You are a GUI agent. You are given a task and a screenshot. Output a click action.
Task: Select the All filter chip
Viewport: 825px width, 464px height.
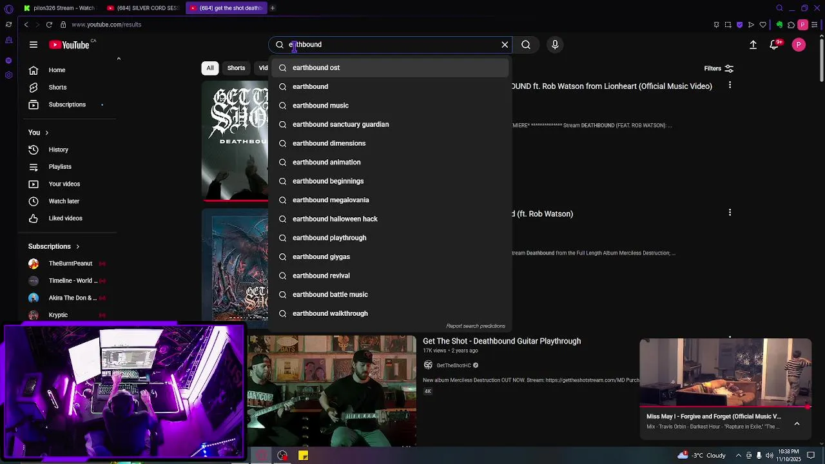pyautogui.click(x=209, y=68)
